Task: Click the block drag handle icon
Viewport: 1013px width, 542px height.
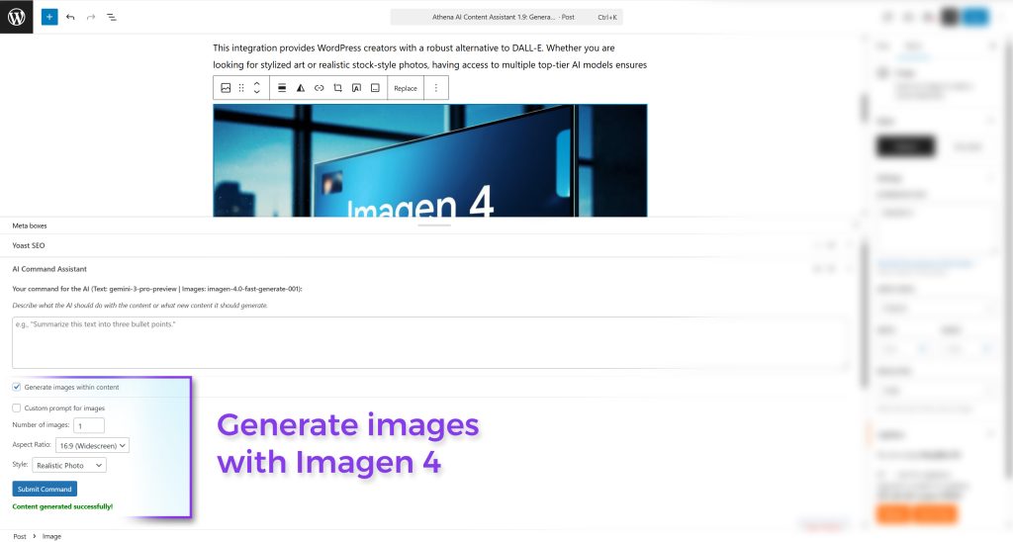Action: 241,88
